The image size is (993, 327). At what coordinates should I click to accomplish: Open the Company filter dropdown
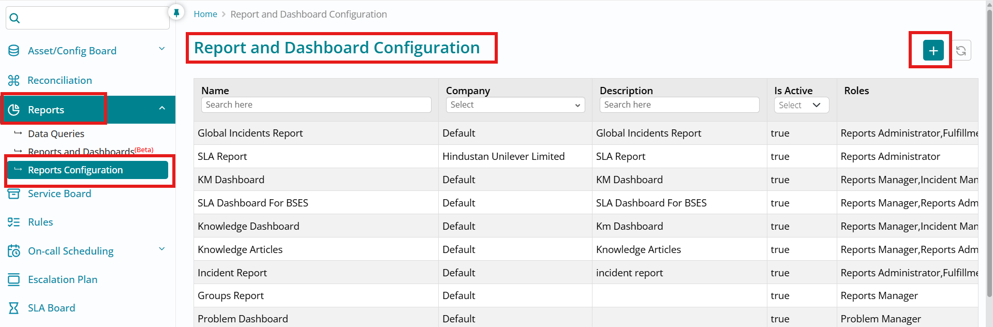tap(515, 105)
